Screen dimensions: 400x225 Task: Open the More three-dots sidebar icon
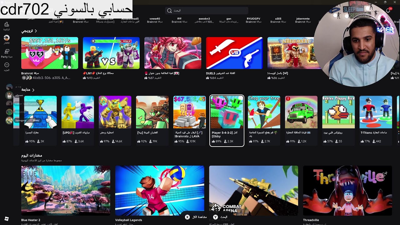click(7, 65)
